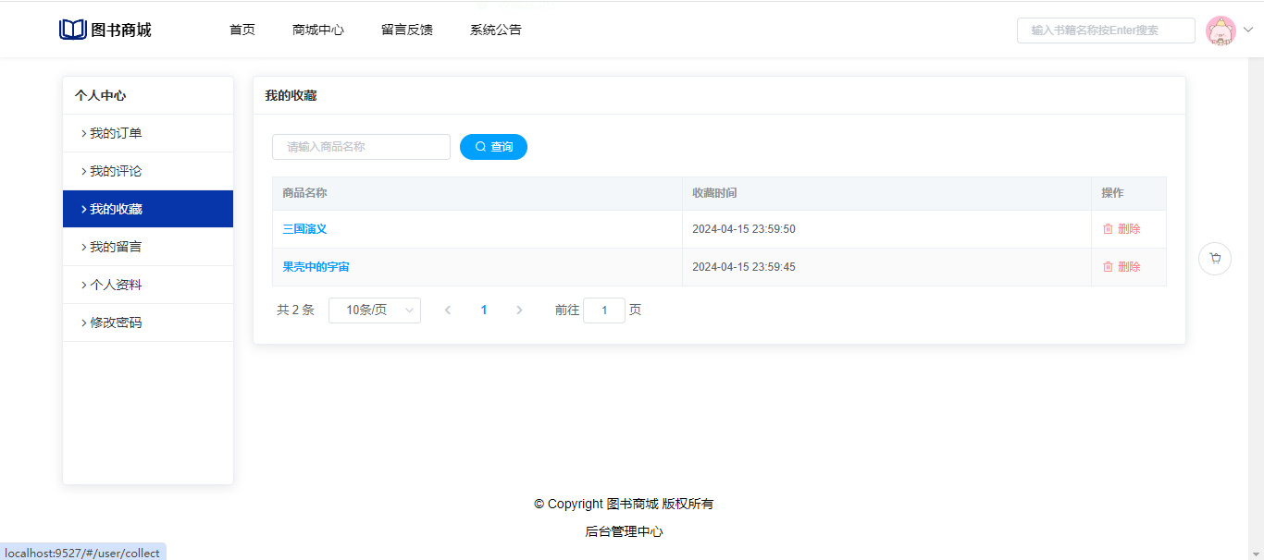Click trash icon to delete 果壳中的宇宙
1264x560 pixels.
[x=1108, y=267]
